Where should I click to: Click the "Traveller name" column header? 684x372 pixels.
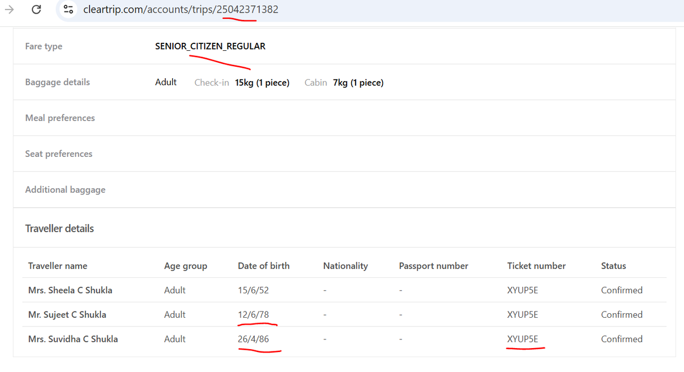(x=58, y=266)
